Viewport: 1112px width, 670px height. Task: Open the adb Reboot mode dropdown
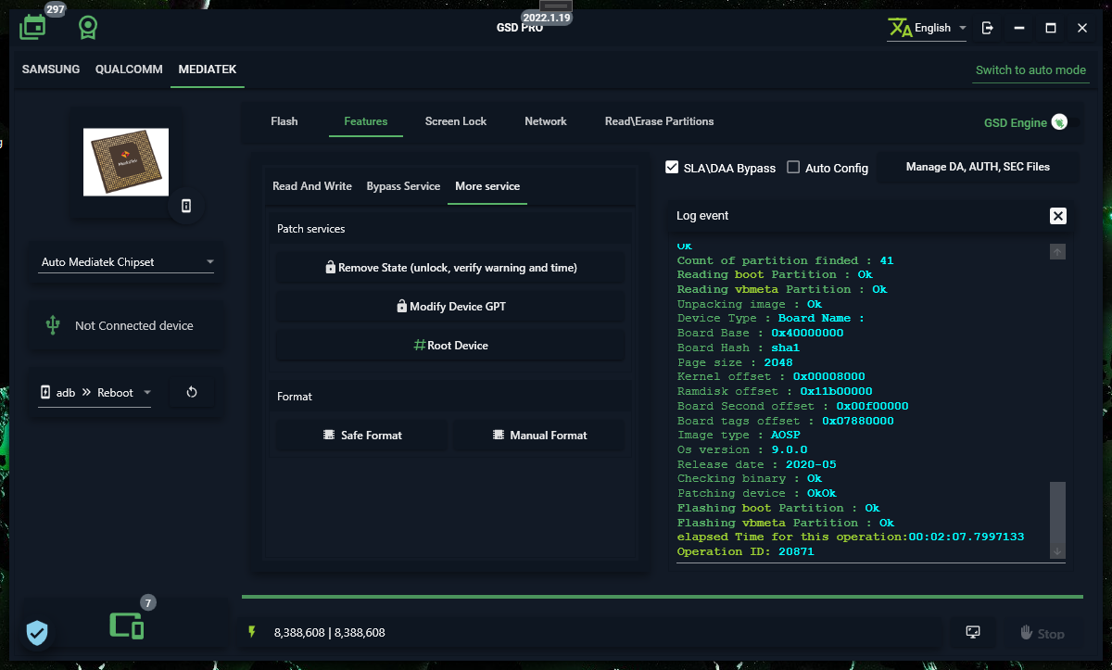[x=95, y=393]
